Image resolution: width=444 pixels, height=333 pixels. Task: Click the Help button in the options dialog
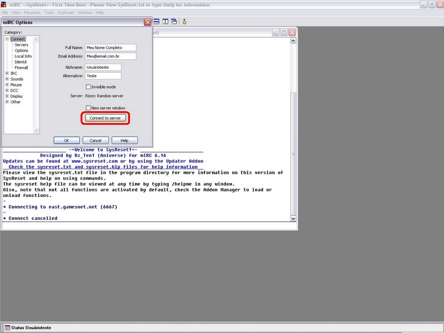pyautogui.click(x=124, y=140)
